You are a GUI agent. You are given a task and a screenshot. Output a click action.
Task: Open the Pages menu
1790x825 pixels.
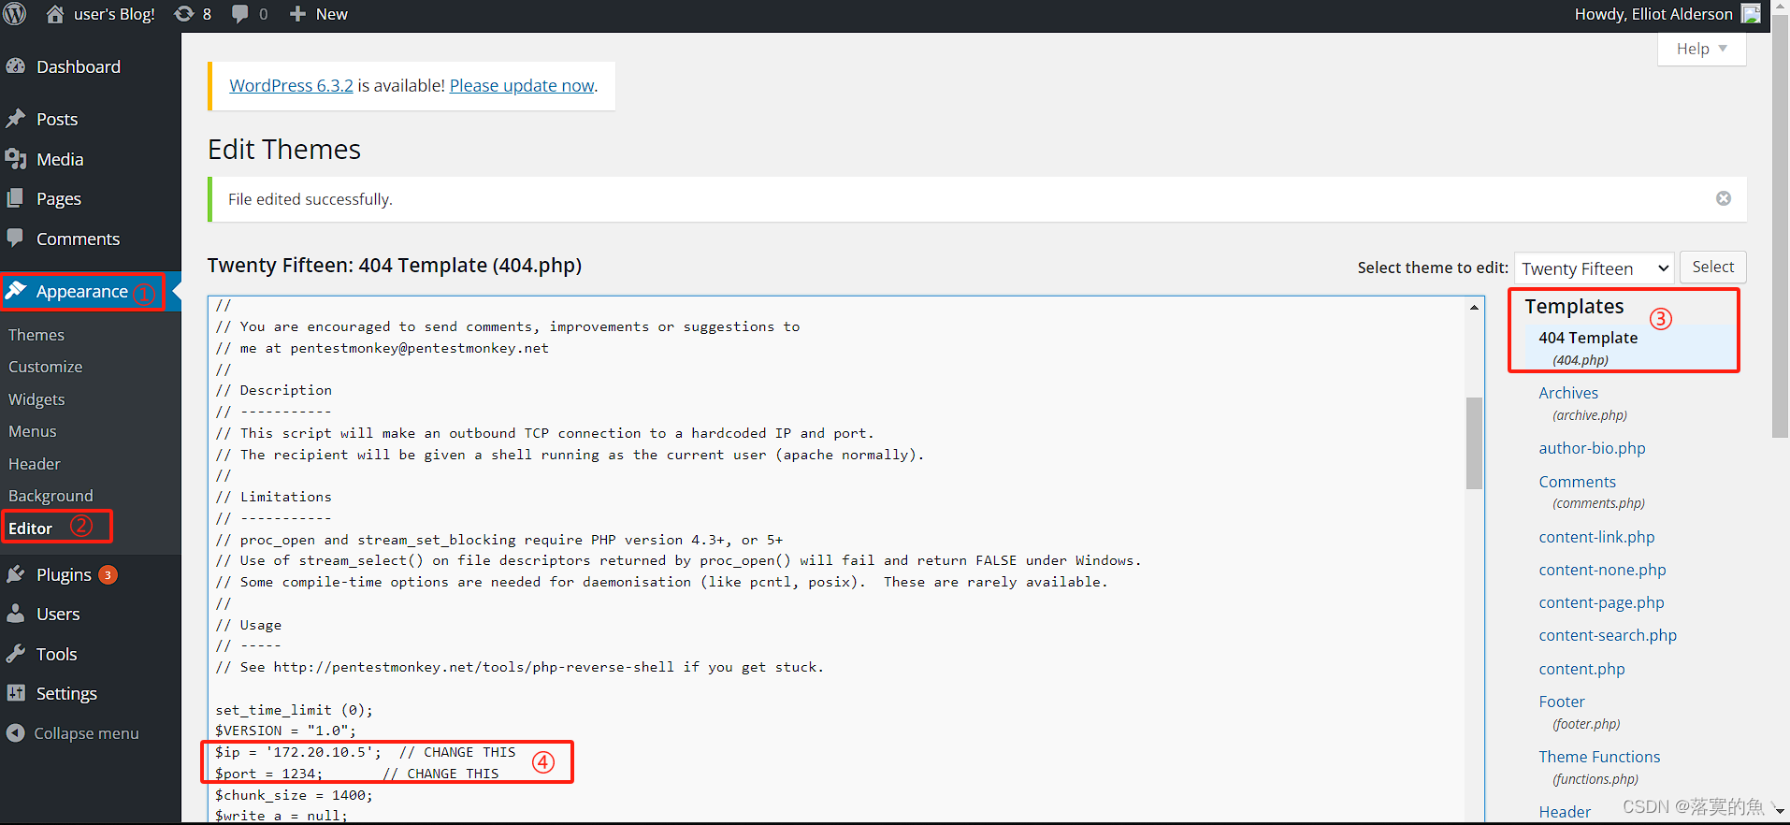pos(59,198)
